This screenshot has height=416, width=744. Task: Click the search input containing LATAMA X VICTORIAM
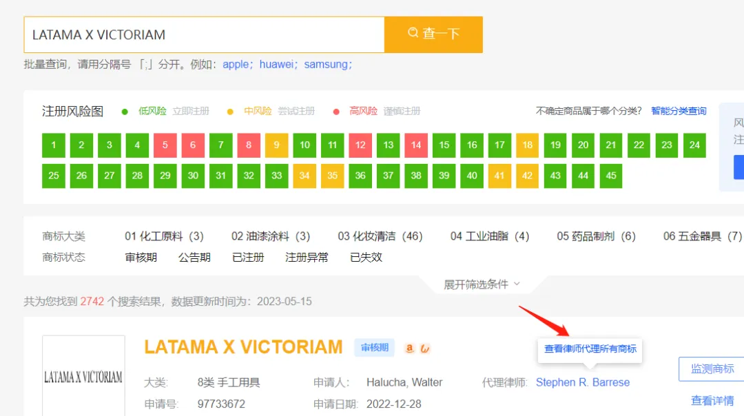pyautogui.click(x=204, y=34)
